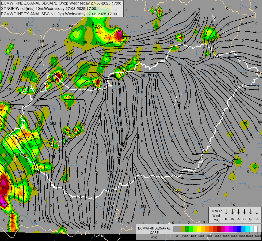The width and height of the screenshot is (262, 241).
Task: Click the 10 m/s wind arrow in legend
Action: [x=232, y=212]
